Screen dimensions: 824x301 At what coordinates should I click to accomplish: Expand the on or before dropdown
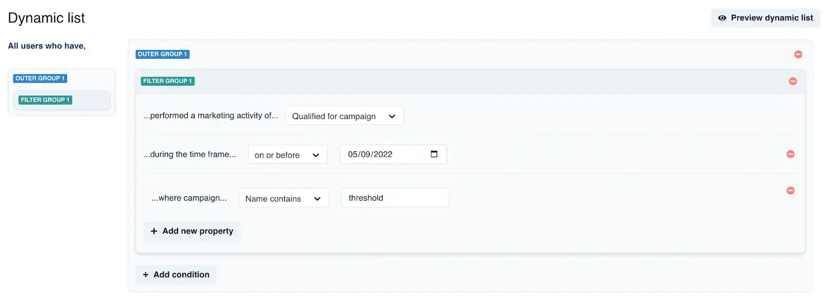coord(287,154)
